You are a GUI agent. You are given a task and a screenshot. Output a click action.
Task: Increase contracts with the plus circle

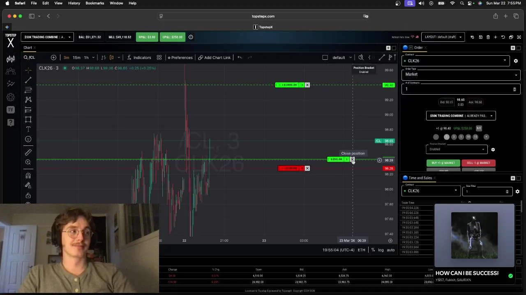click(x=486, y=137)
